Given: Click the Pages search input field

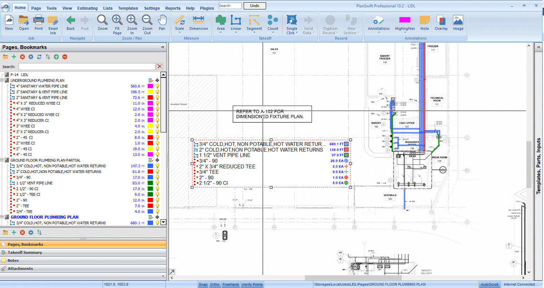Looking at the screenshot, I should [86, 67].
